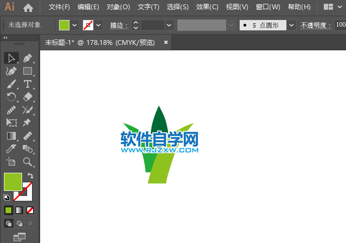346x243 pixels.
Task: Click the dark green leaf on canvas
Action: click(159, 120)
